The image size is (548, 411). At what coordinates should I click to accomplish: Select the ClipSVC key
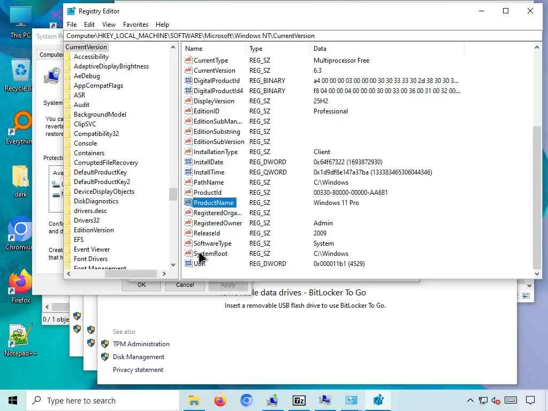point(85,124)
